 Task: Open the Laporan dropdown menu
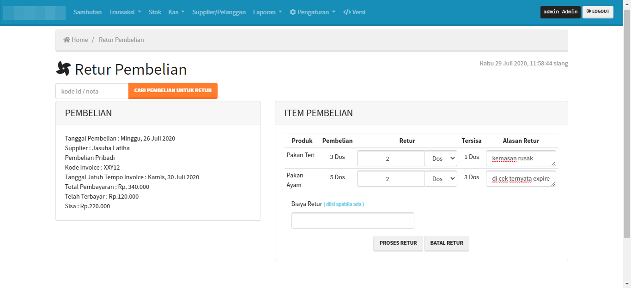267,12
